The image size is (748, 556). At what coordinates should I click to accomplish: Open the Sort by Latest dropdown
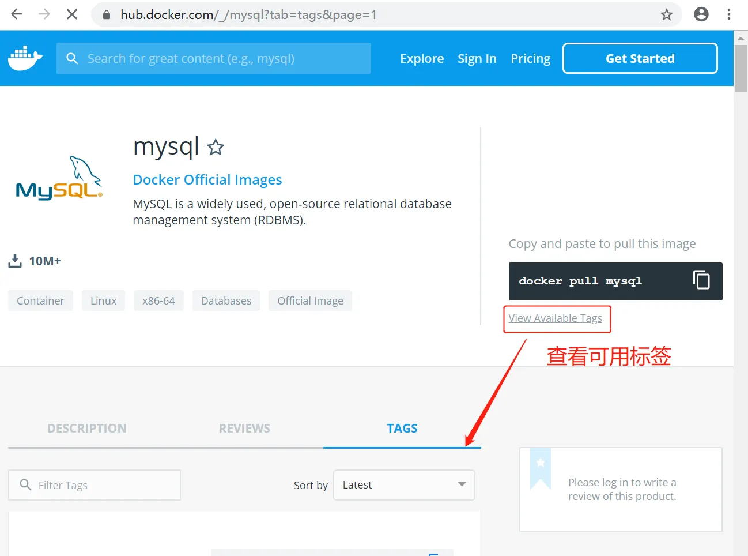click(x=403, y=485)
